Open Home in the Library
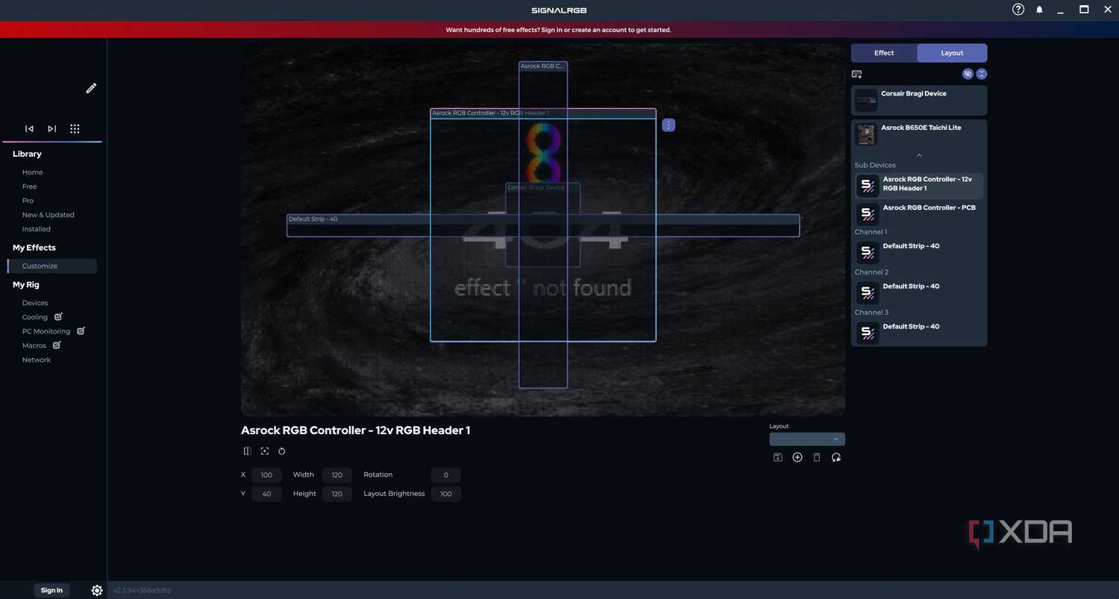Screen dimensions: 1119x599 [x=33, y=172]
